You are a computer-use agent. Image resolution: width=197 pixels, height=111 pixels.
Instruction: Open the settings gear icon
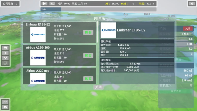click(x=192, y=4)
